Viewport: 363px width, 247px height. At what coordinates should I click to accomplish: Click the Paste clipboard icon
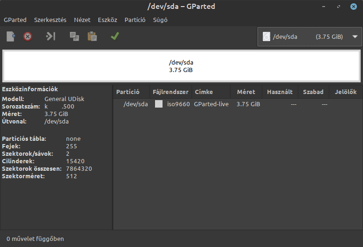pos(92,36)
